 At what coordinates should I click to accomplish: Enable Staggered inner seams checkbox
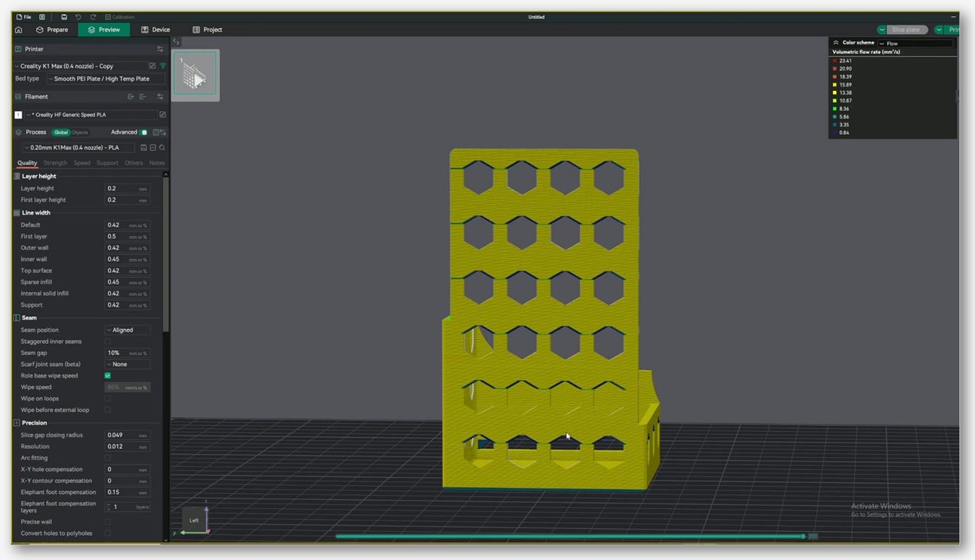point(107,341)
